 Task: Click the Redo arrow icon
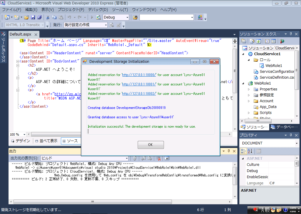click(x=80, y=17)
